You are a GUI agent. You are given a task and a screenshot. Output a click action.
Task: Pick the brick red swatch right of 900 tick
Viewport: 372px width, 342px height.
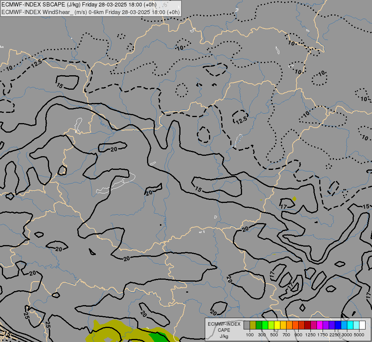[301, 325]
